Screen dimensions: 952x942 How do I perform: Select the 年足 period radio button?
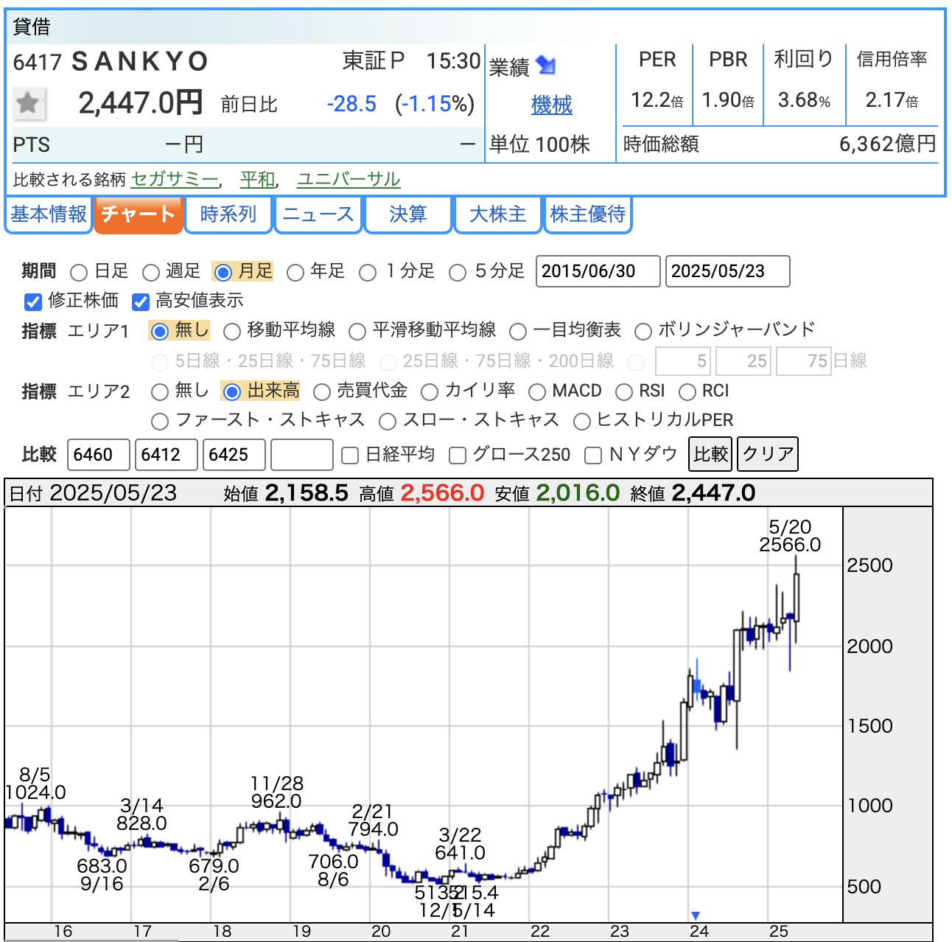pos(295,273)
